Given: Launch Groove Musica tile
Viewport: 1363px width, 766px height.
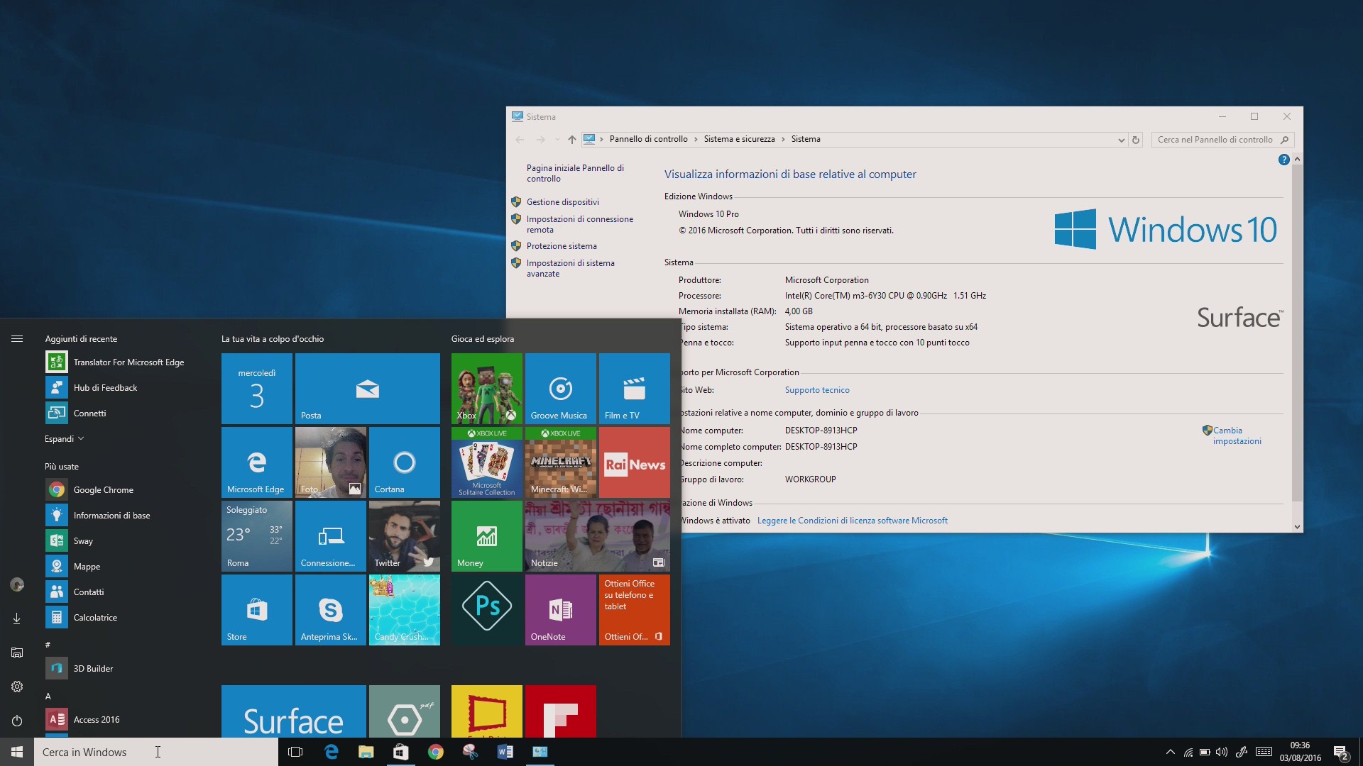Looking at the screenshot, I should [x=560, y=388].
